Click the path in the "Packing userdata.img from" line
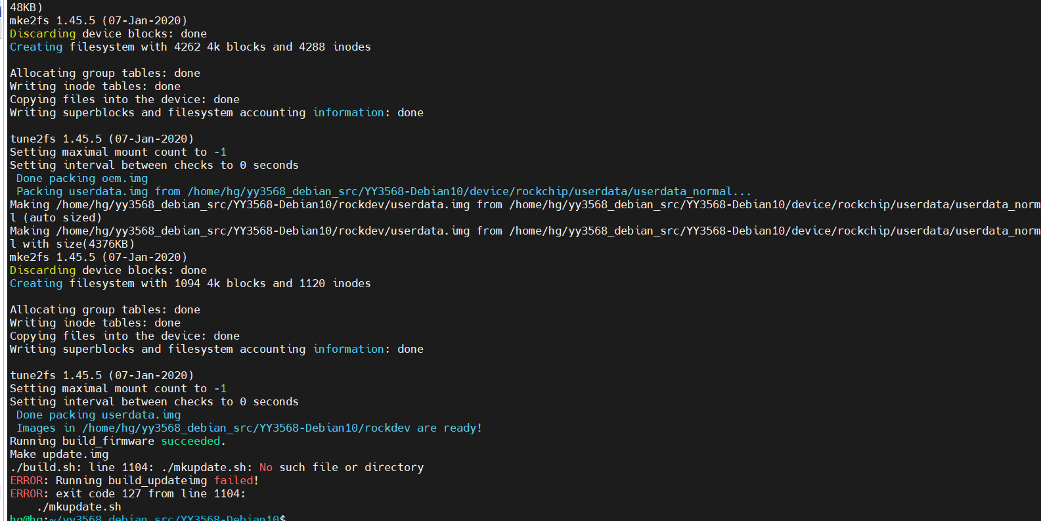Screen dimensions: 1041x521 click(469, 191)
